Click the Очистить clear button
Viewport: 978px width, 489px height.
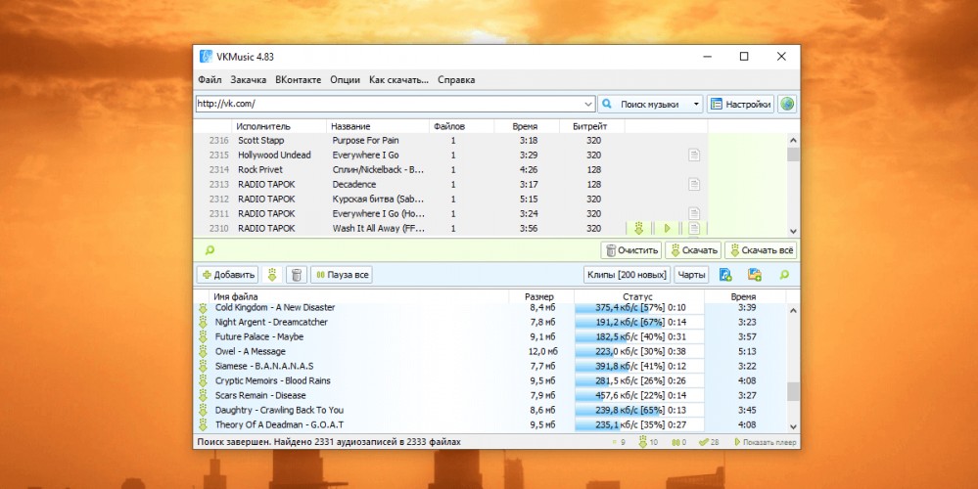pyautogui.click(x=631, y=250)
